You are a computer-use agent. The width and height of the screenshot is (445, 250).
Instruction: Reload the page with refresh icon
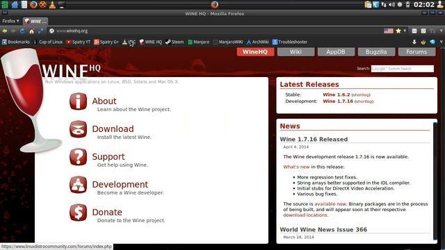coord(22,31)
